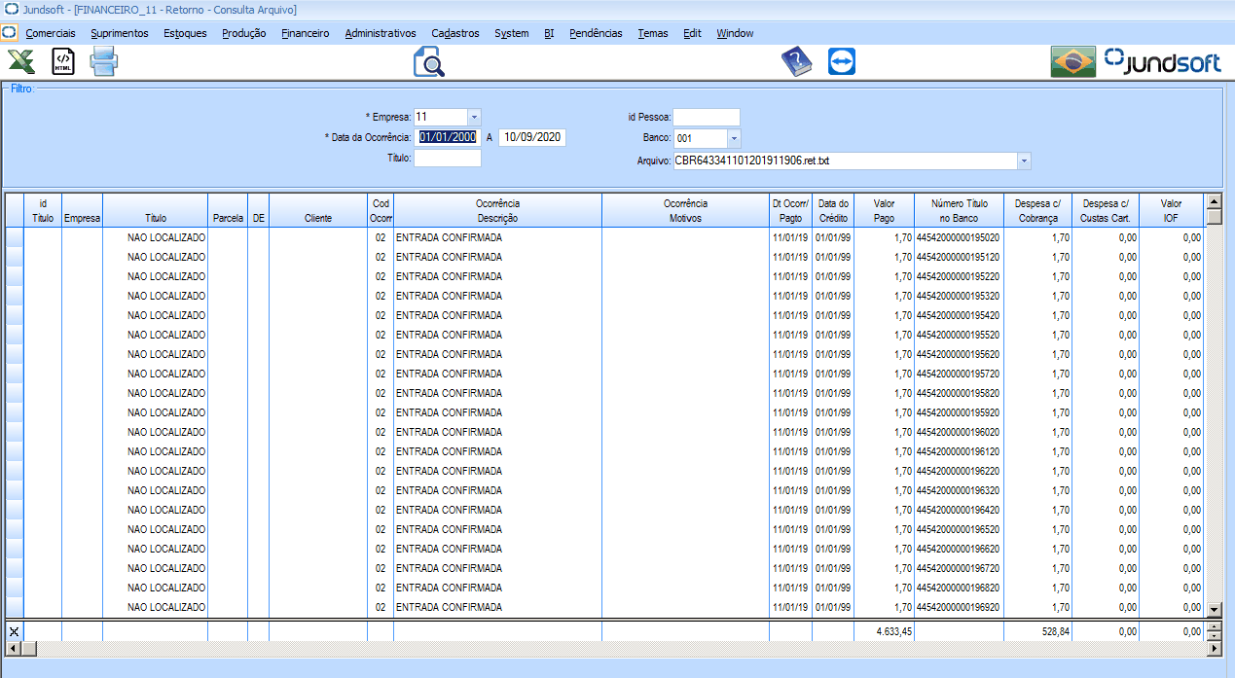The height and width of the screenshot is (678, 1235).
Task: Open the help book icon
Action: click(x=796, y=63)
